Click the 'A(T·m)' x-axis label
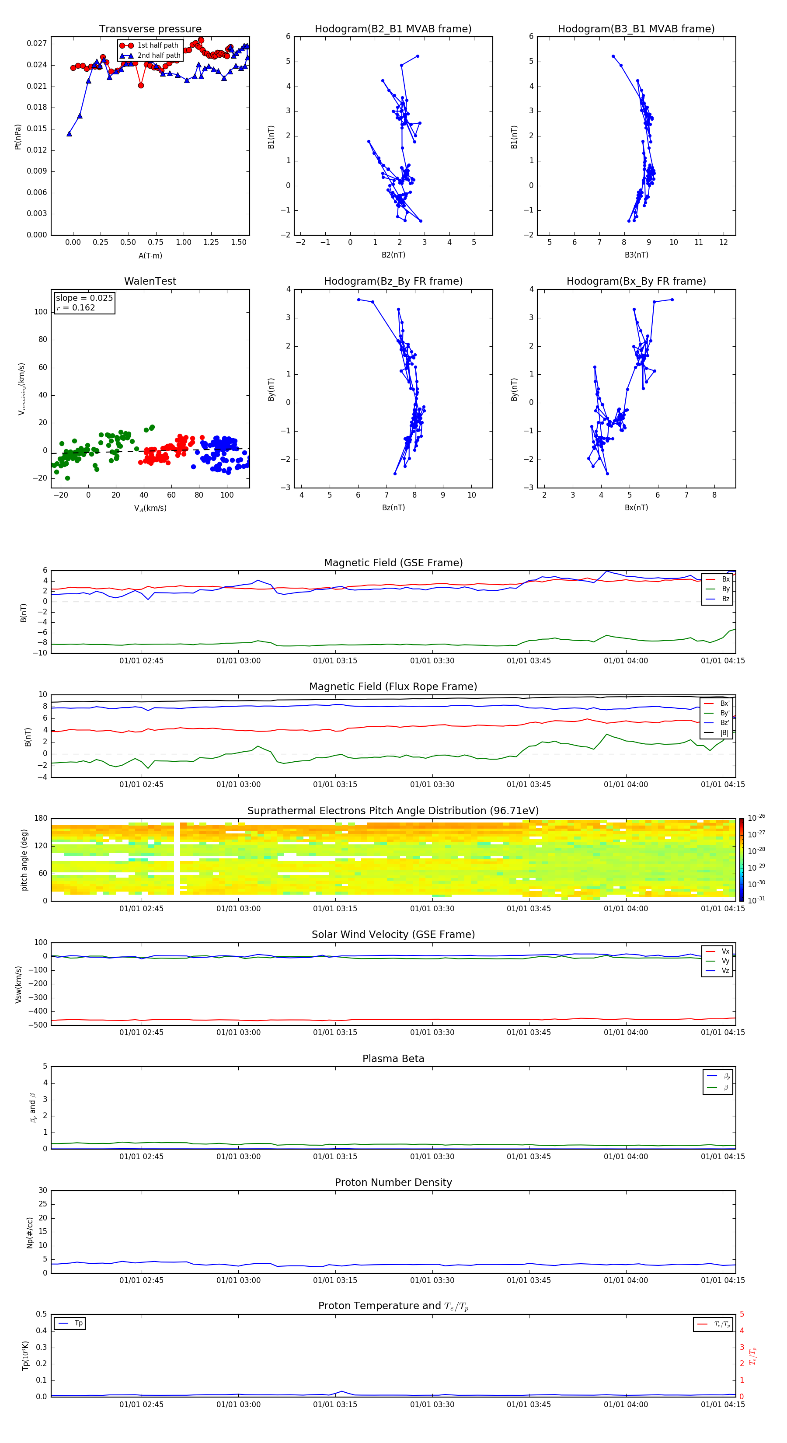Screen dimensions: 787x1443 pyautogui.click(x=150, y=256)
